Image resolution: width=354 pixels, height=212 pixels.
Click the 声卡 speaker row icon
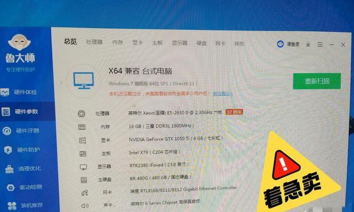(x=85, y=206)
